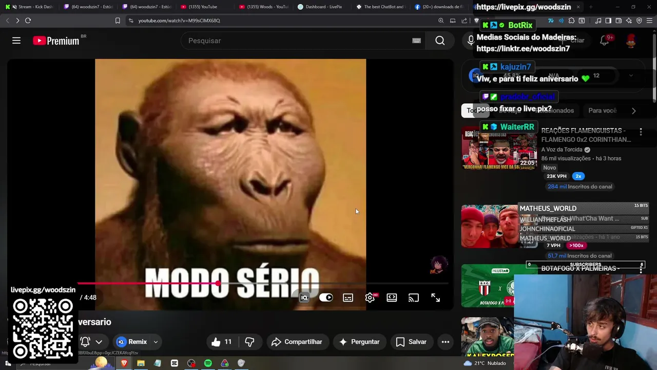Start voice search with the microphone
This screenshot has height=370, width=657.
coord(470,41)
